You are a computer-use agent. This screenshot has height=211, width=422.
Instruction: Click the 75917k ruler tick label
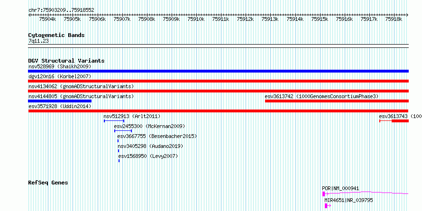coord(369,19)
